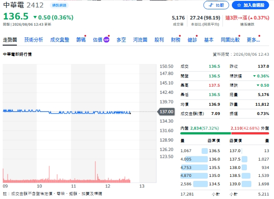The width and height of the screenshot is (274, 199).
Task: Switch to the 多空 tab
Action: tap(121, 40)
